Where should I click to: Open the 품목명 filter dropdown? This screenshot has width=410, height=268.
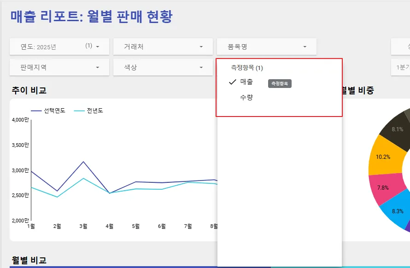click(x=266, y=47)
